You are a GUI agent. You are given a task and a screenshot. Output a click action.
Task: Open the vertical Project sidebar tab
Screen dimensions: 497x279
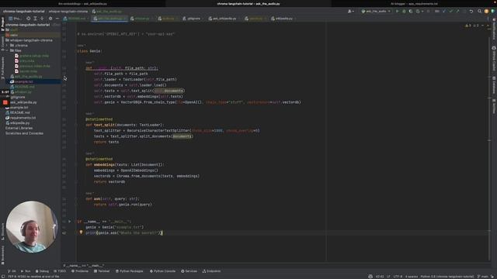[x=2, y=24]
